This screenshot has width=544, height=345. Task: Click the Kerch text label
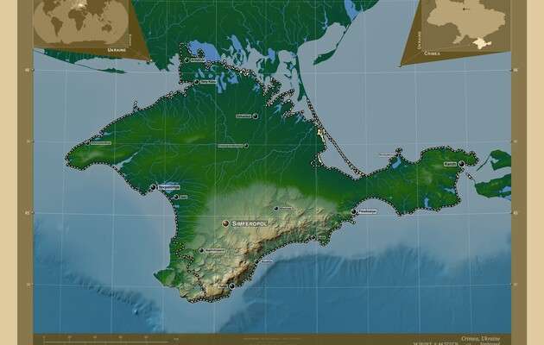(449, 163)
